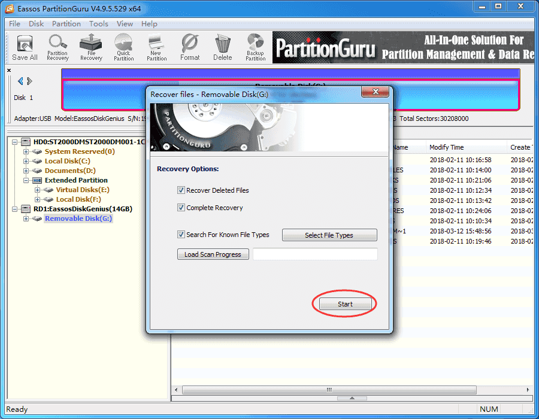Click the Select File Types button
The image size is (539, 419).
[329, 235]
